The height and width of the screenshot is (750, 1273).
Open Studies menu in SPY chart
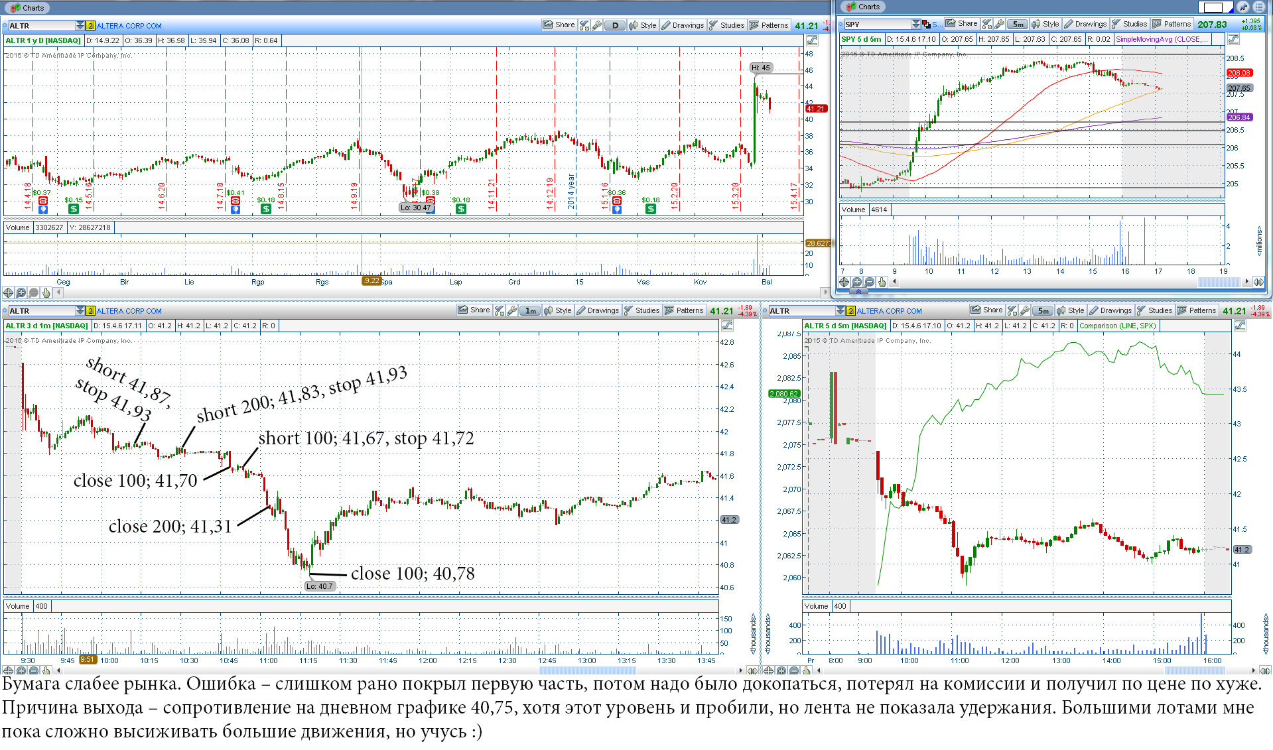pyautogui.click(x=1129, y=24)
